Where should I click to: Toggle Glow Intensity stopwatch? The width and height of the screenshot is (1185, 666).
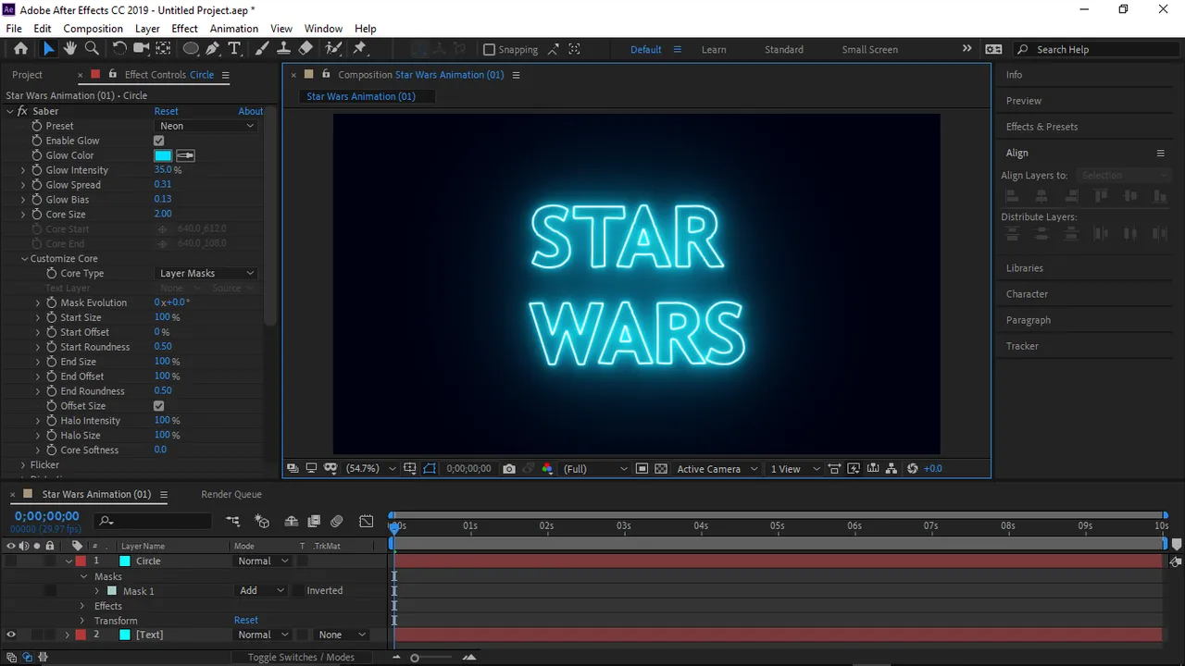[x=37, y=170]
